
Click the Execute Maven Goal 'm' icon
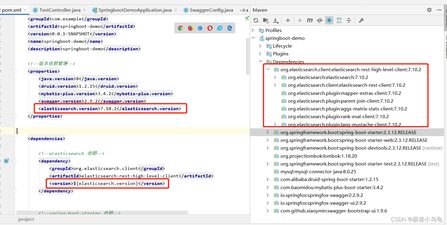[310, 20]
